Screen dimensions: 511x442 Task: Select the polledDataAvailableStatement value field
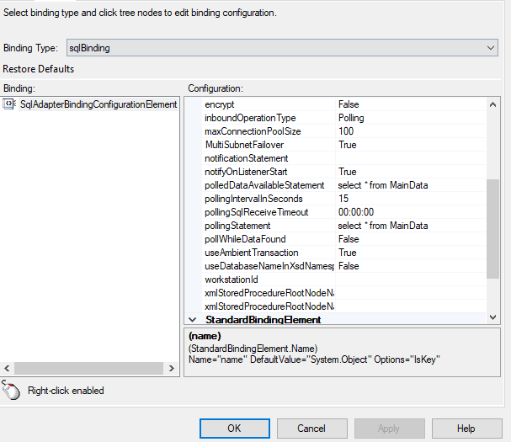coord(411,185)
